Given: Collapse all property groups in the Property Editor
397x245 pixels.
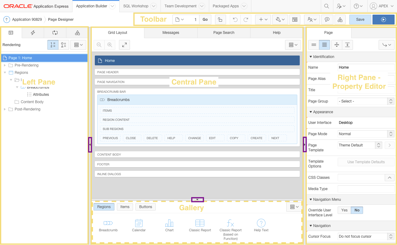Looking at the screenshot, I should (336, 45).
